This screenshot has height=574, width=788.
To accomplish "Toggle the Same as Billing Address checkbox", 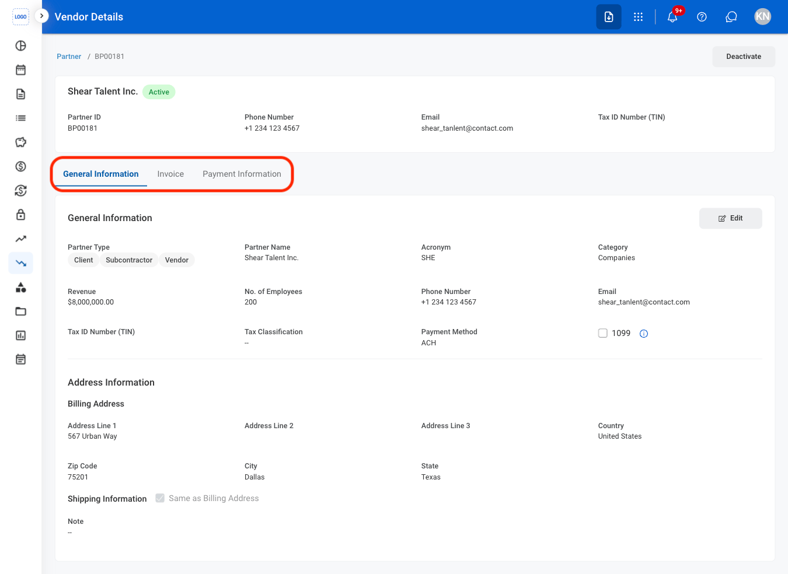I will pos(160,498).
